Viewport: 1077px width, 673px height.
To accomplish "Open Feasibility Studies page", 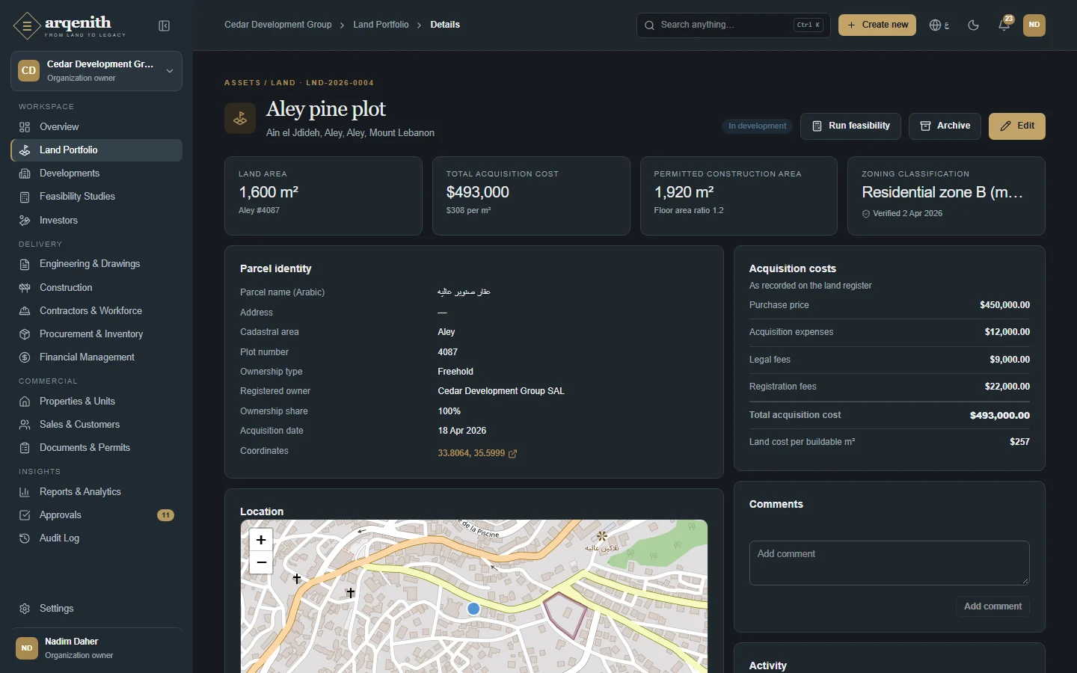I will (x=96, y=197).
